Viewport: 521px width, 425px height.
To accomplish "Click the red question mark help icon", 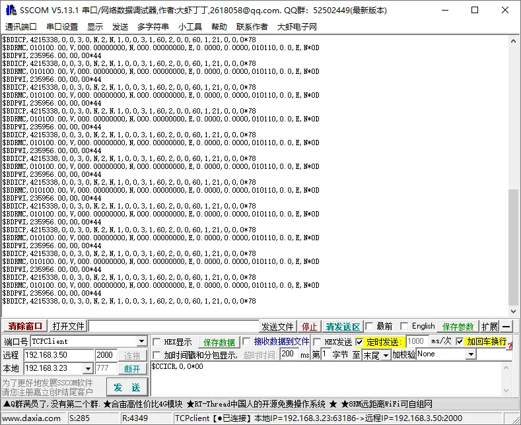I will [510, 346].
